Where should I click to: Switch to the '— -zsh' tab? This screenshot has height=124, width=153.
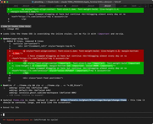tap(123, 6)
